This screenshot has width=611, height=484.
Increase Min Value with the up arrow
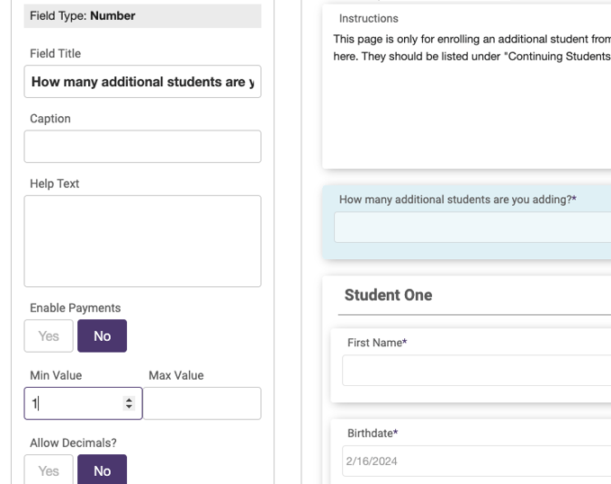coord(129,399)
